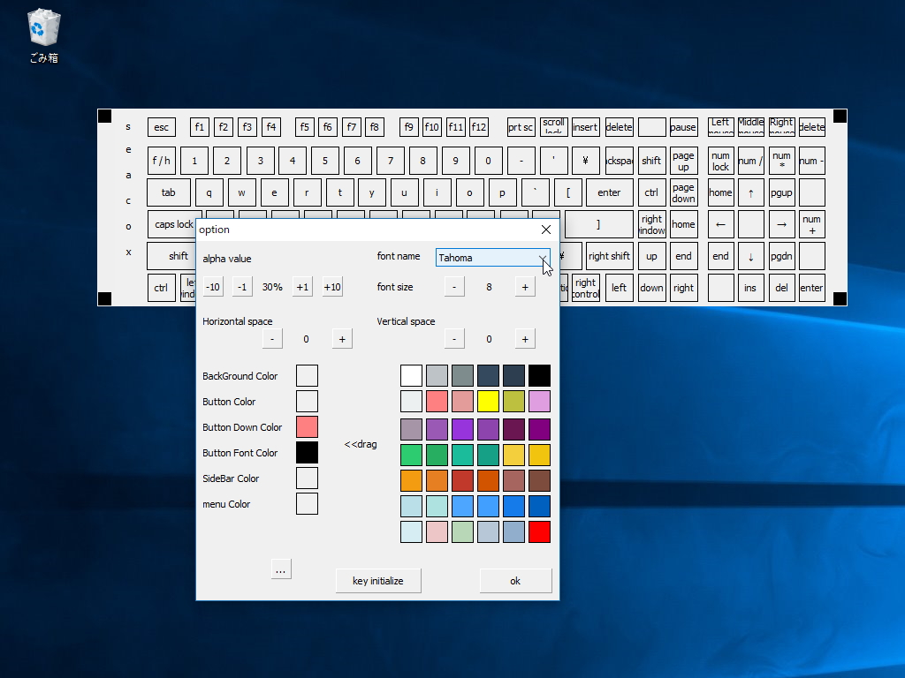This screenshot has width=905, height=678.
Task: Click the Left mouse key
Action: click(721, 127)
